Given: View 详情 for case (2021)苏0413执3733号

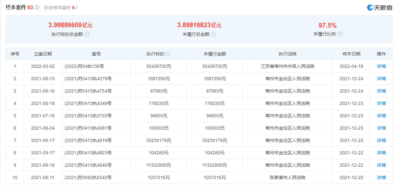Looking at the screenshot, I should click(x=381, y=116).
